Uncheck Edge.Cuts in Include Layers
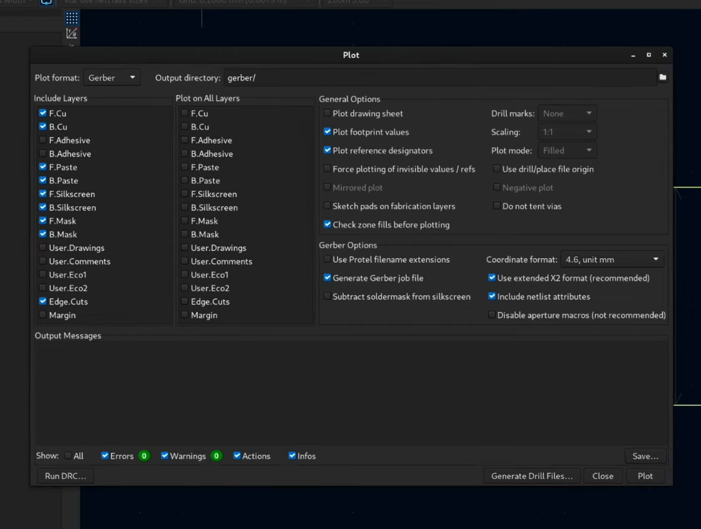This screenshot has width=701, height=529. 43,301
